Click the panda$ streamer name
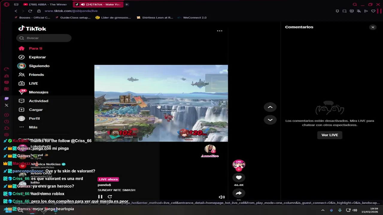 pos(104,185)
